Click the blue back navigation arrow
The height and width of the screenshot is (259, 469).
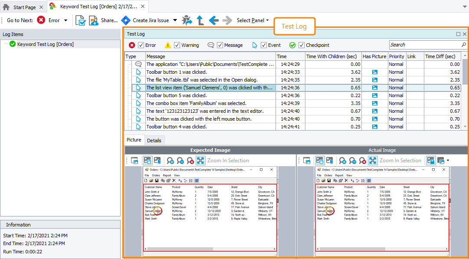coord(214,20)
